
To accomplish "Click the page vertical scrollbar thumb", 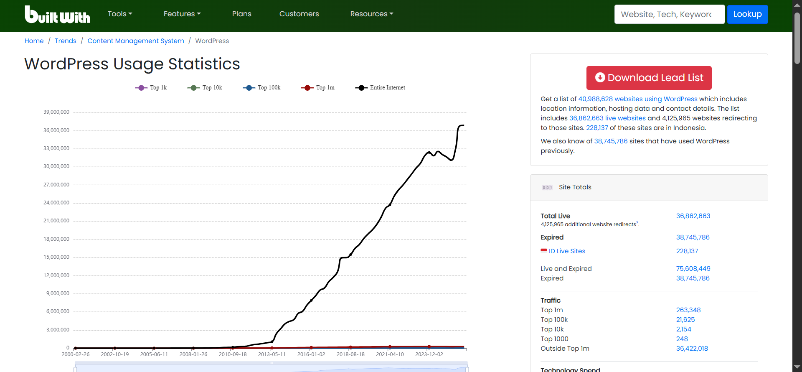I will [797, 38].
